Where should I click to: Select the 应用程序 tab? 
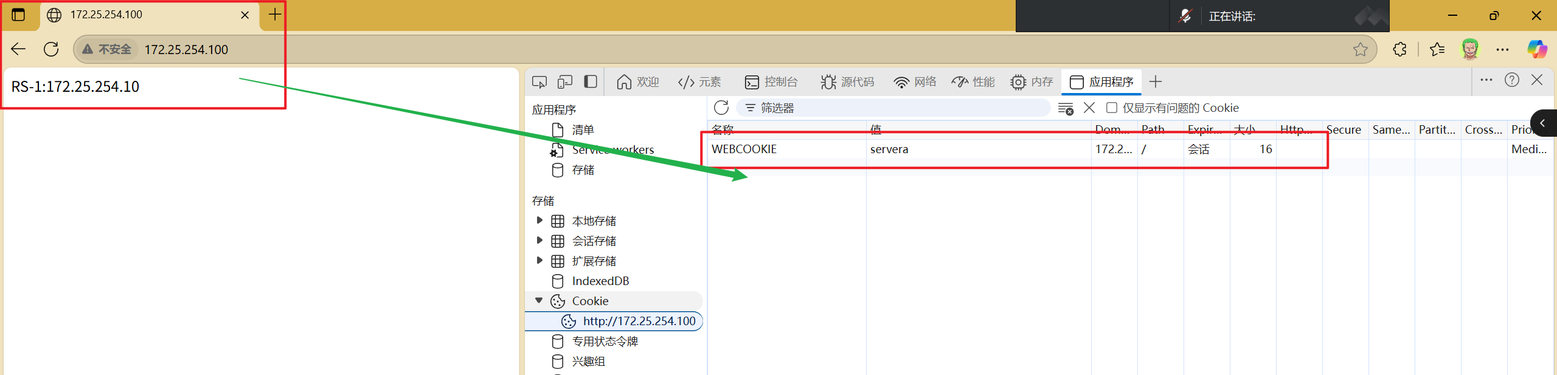(x=1101, y=82)
